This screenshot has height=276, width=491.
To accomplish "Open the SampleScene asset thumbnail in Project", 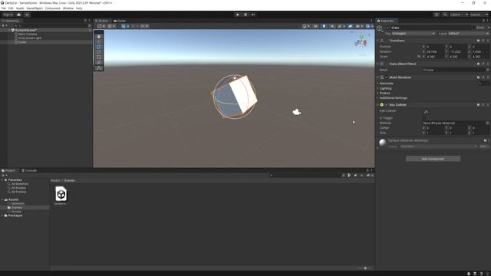I will [x=61, y=194].
